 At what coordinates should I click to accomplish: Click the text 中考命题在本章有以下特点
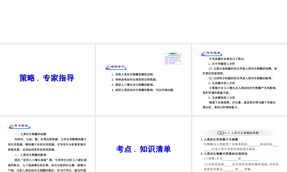click(227, 59)
